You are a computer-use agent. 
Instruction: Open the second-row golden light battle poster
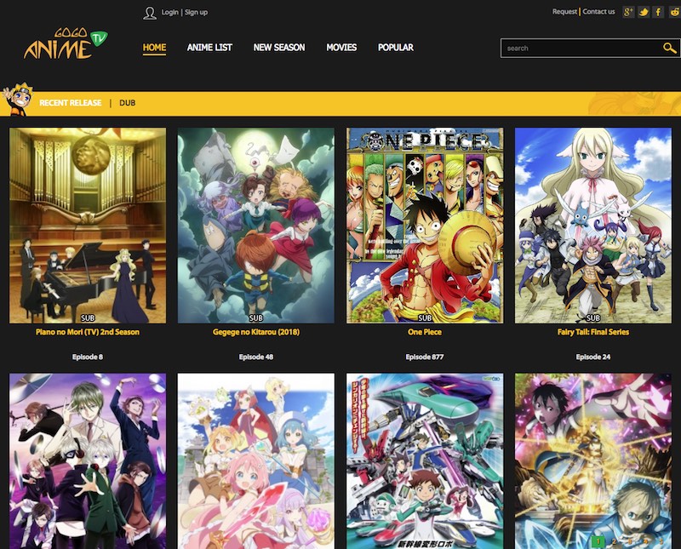pos(592,460)
